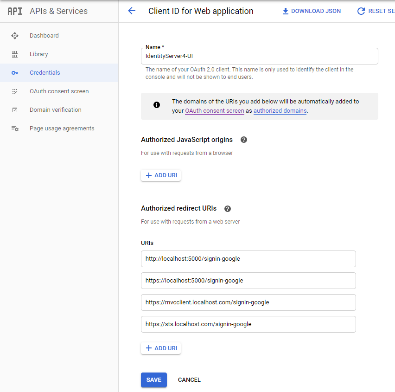This screenshot has width=395, height=392.
Task: Select Credentials in the sidebar
Action: (59, 73)
